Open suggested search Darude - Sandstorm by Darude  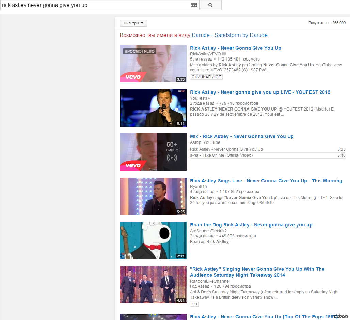(x=229, y=35)
